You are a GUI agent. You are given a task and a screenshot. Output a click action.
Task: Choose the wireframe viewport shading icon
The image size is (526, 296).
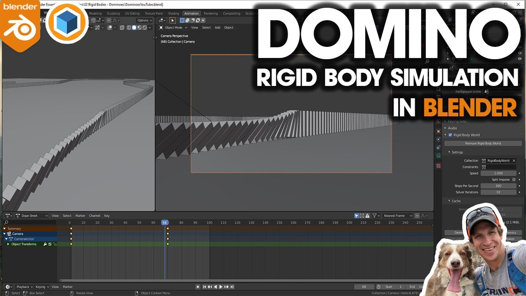(129, 28)
